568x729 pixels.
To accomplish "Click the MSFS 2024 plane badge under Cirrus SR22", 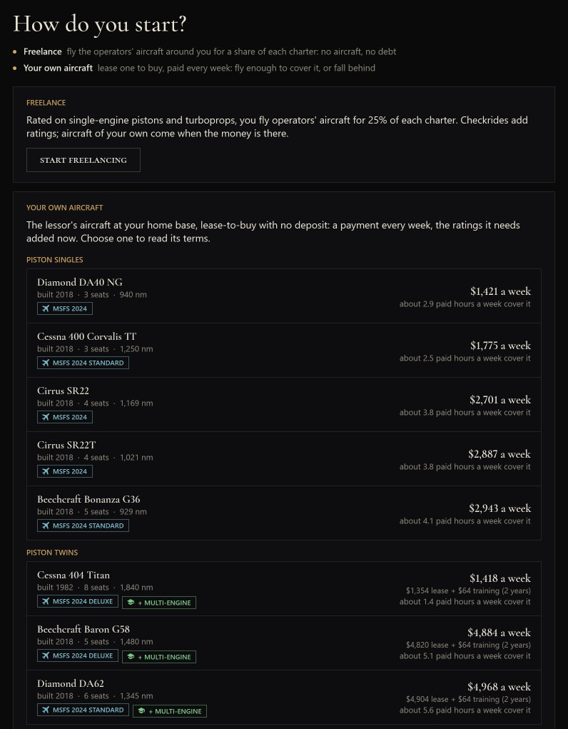I will point(65,417).
